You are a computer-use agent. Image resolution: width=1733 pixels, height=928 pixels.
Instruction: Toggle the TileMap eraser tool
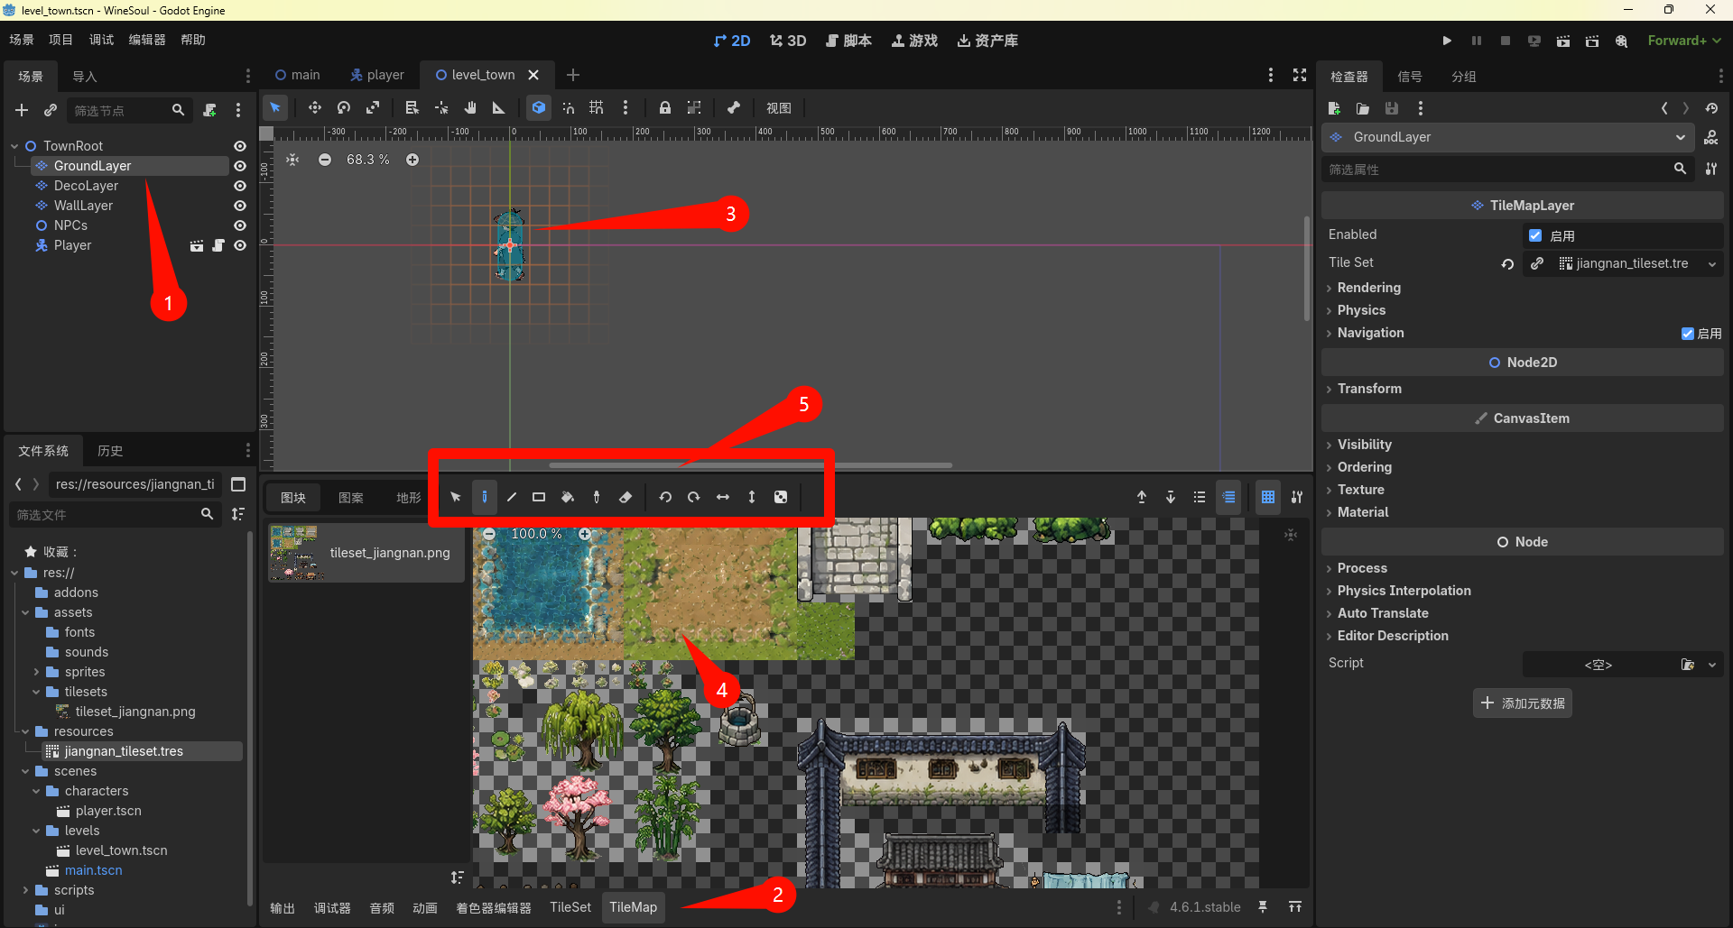[x=626, y=497]
